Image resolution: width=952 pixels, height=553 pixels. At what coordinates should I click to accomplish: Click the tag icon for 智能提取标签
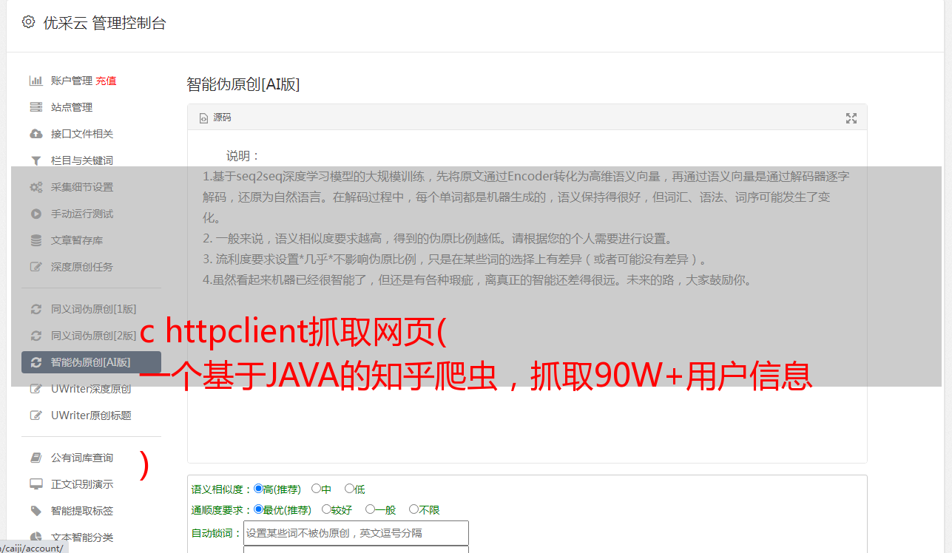(x=36, y=511)
